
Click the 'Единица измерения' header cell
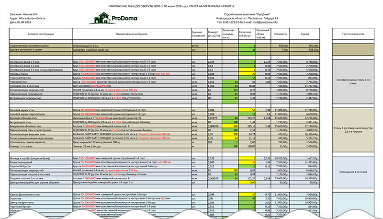point(199,34)
